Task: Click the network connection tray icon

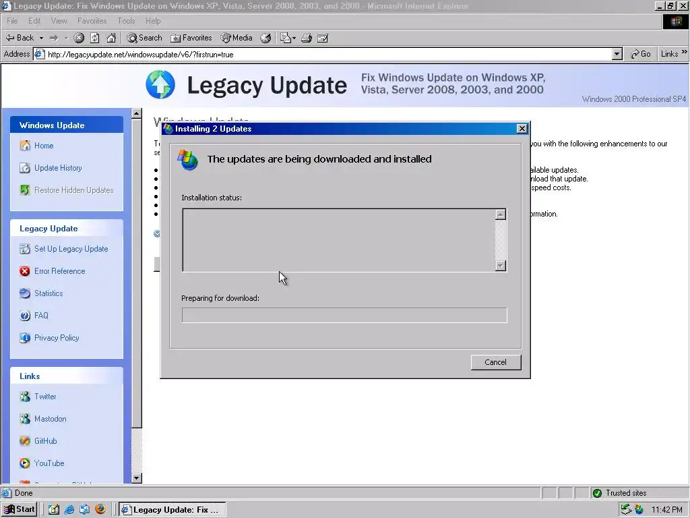Action: coord(626,510)
